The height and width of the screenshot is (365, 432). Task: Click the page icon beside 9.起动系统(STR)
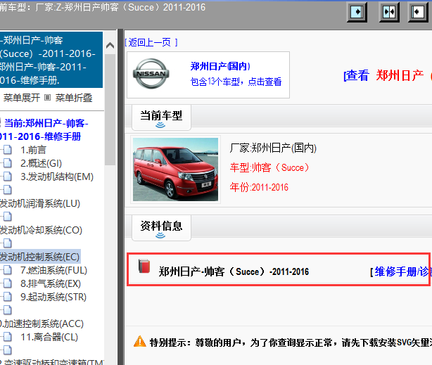tap(8, 297)
